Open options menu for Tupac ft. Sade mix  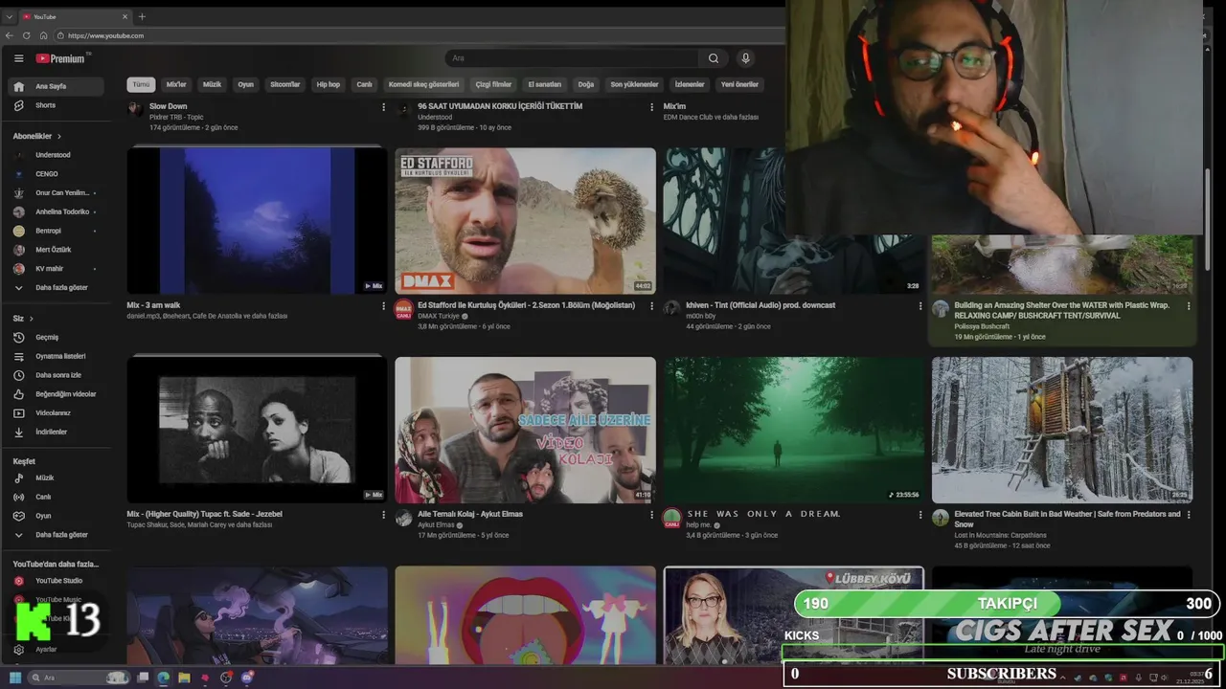click(384, 515)
